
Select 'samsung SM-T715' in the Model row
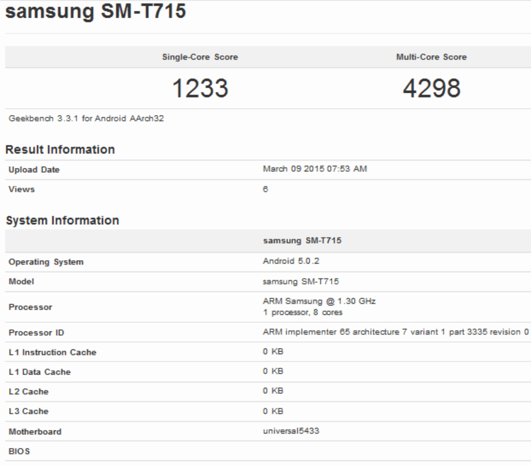(x=301, y=281)
